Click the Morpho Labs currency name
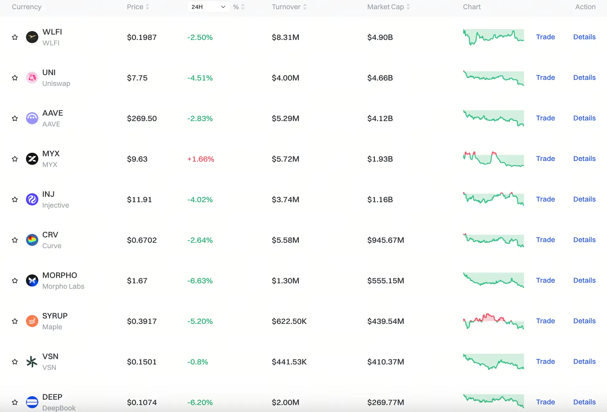Screen dimensions: 607x412 63,286
